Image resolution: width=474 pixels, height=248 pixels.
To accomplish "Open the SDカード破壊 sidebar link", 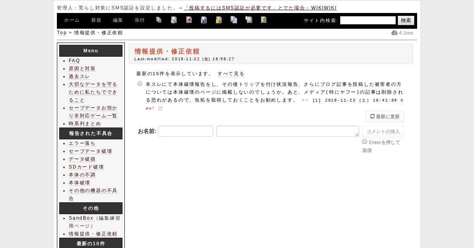I will (x=86, y=167).
